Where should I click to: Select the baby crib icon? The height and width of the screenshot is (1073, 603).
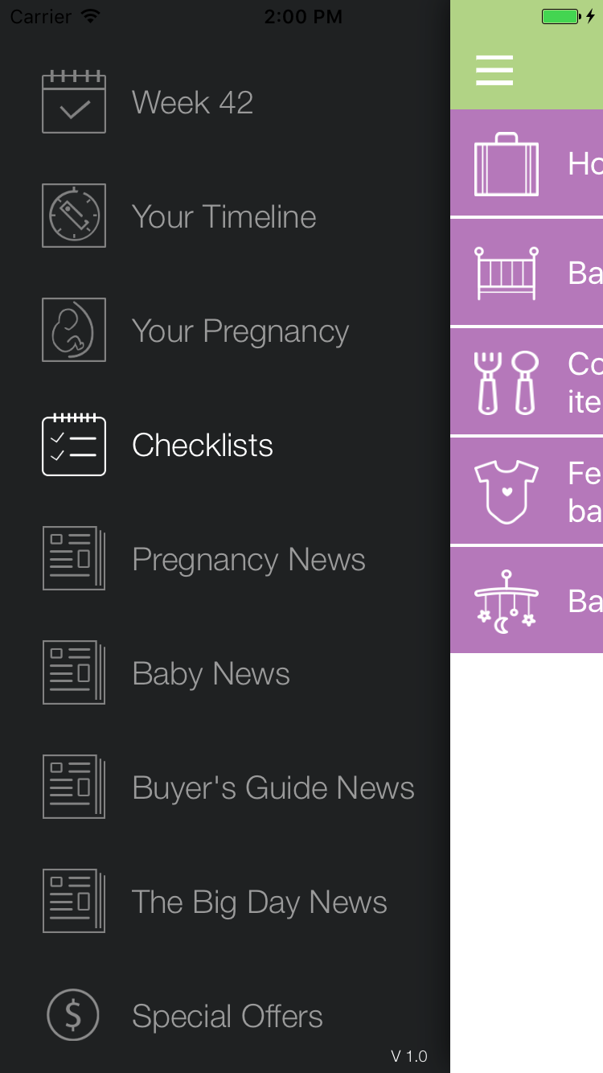507,273
